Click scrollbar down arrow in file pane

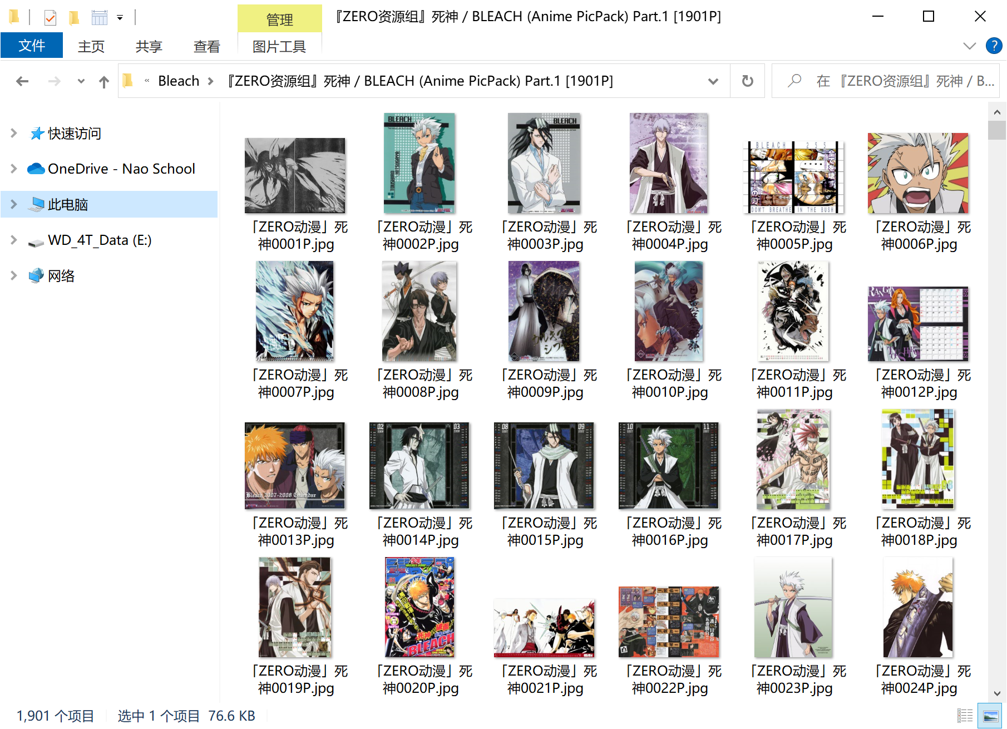click(997, 694)
